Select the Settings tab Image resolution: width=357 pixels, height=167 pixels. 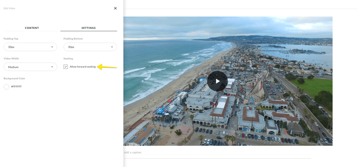tap(89, 28)
